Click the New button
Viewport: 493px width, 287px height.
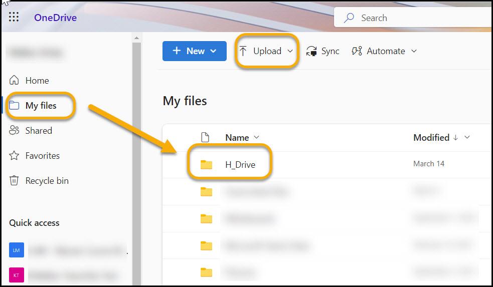click(194, 51)
